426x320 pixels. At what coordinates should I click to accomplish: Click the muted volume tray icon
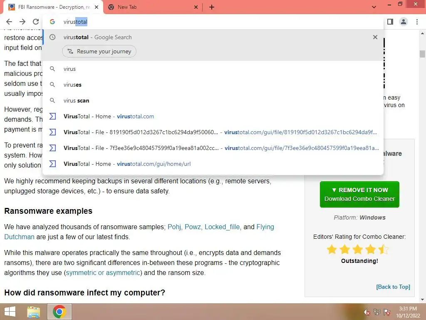point(367,312)
